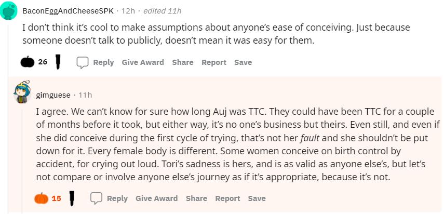The height and width of the screenshot is (214, 444).
Task: Report BaconEggAndCheeseSPK's comment
Action: [x=214, y=62]
